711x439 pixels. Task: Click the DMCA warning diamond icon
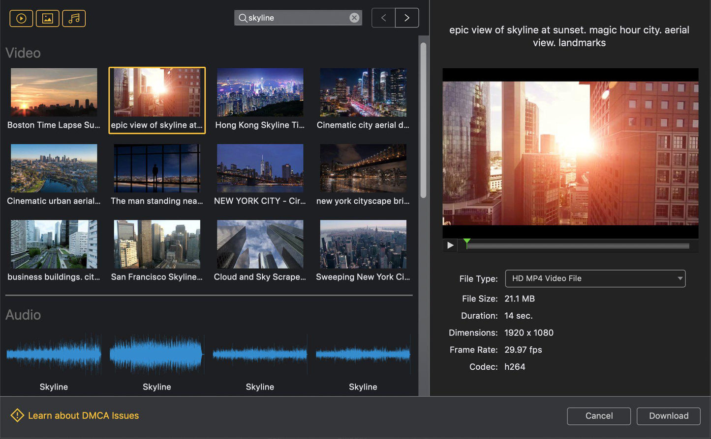pos(16,415)
